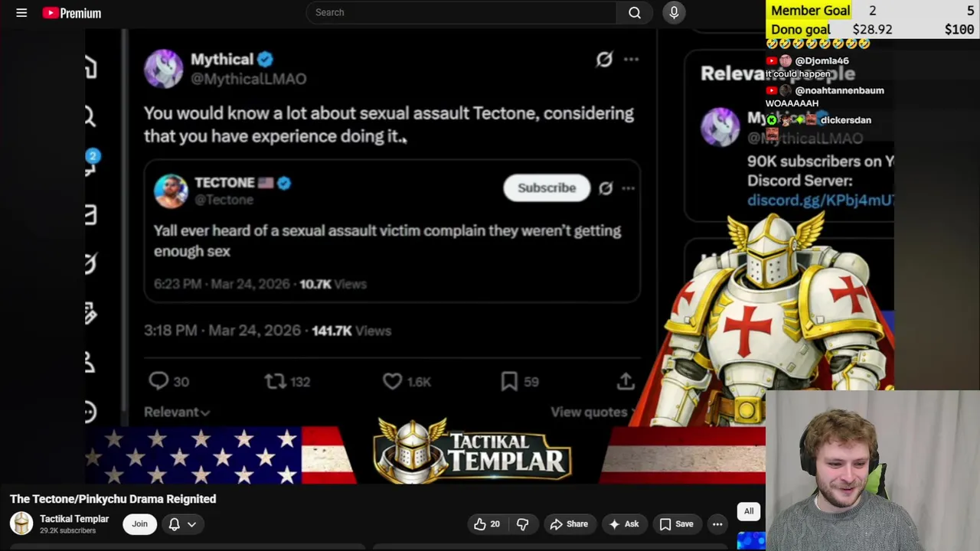Open quoted tweet more options ellipsis

(x=628, y=187)
